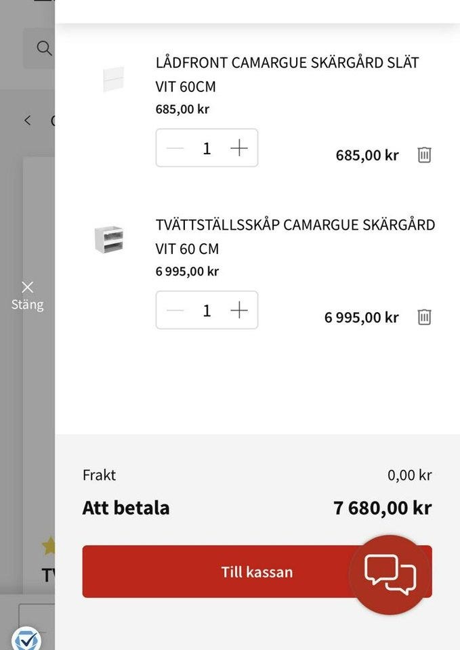Screen dimensions: 460x650
Task: Click the search magnifier icon
Action: (x=44, y=48)
